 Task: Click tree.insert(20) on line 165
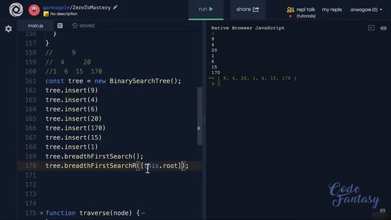pos(73,119)
